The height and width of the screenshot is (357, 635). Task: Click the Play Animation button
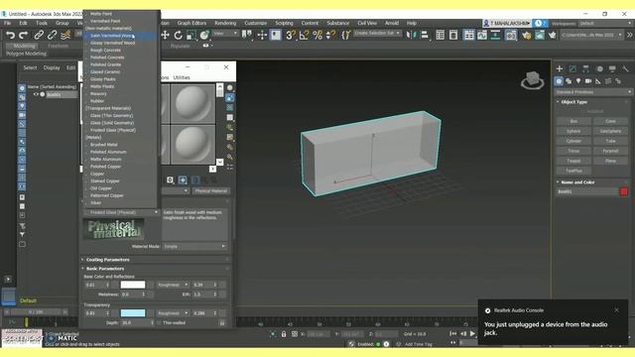coord(472,334)
